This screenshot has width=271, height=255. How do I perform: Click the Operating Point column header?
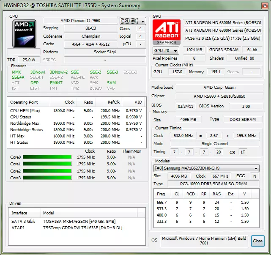[x=29, y=102]
